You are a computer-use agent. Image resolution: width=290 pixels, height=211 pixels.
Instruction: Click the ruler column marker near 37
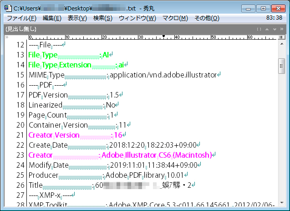point(164,36)
